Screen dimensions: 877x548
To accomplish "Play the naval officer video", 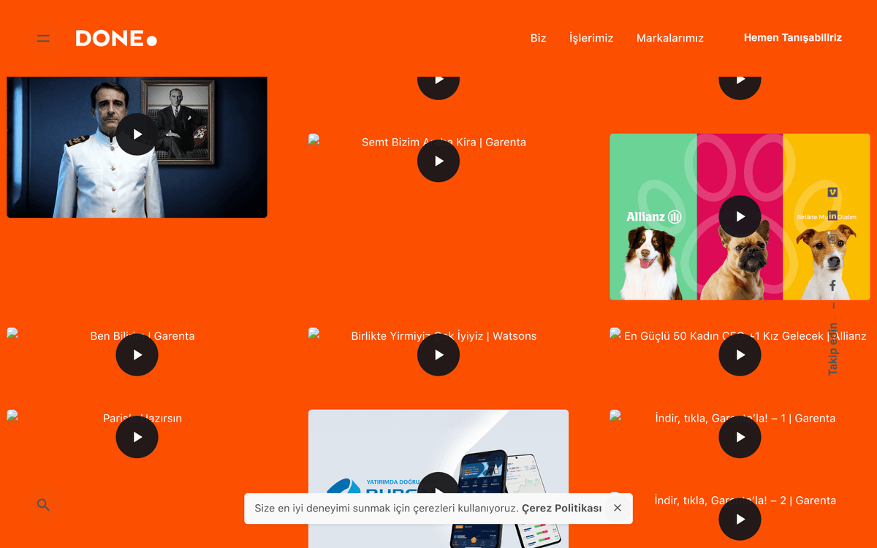I will pyautogui.click(x=137, y=134).
